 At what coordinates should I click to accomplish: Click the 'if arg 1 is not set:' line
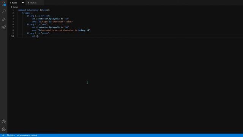pos(39,16)
